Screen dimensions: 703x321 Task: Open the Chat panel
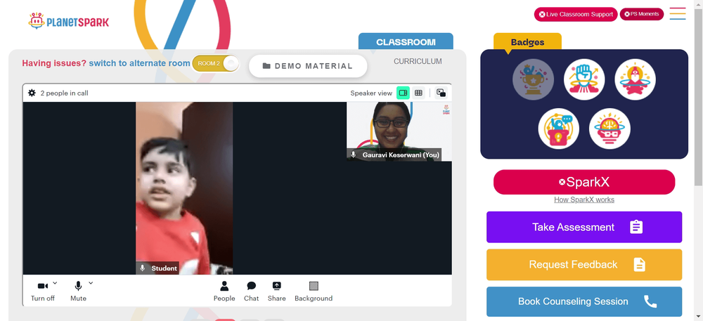(251, 291)
